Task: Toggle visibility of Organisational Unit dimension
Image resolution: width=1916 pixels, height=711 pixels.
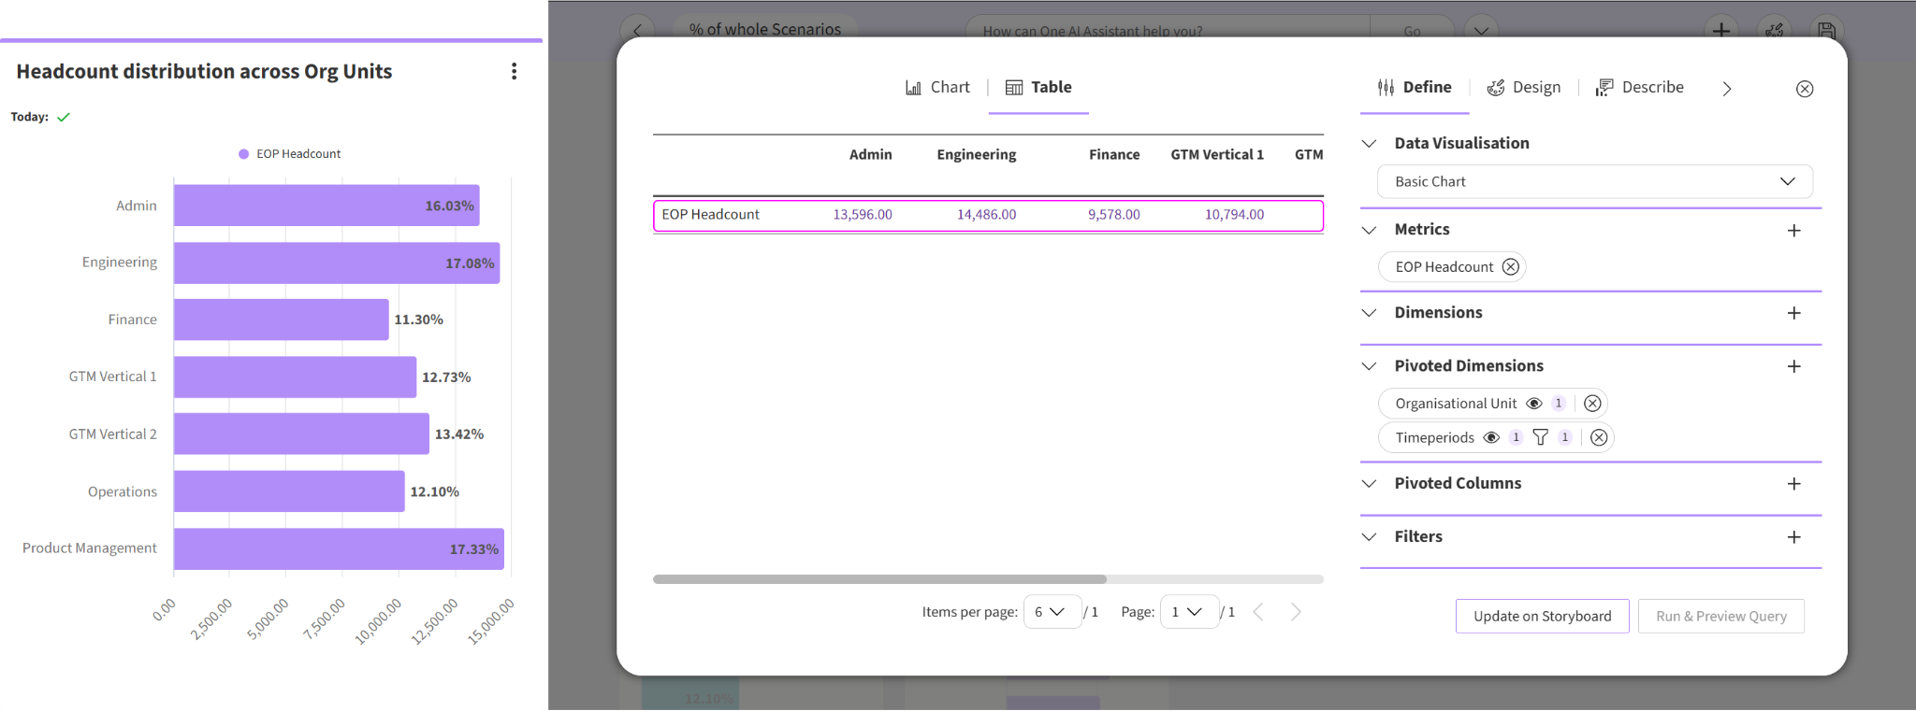Action: [1533, 404]
